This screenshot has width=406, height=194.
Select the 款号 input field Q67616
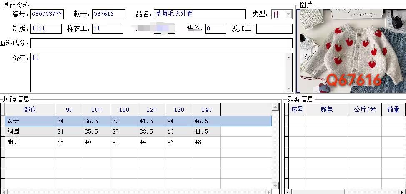pos(109,14)
